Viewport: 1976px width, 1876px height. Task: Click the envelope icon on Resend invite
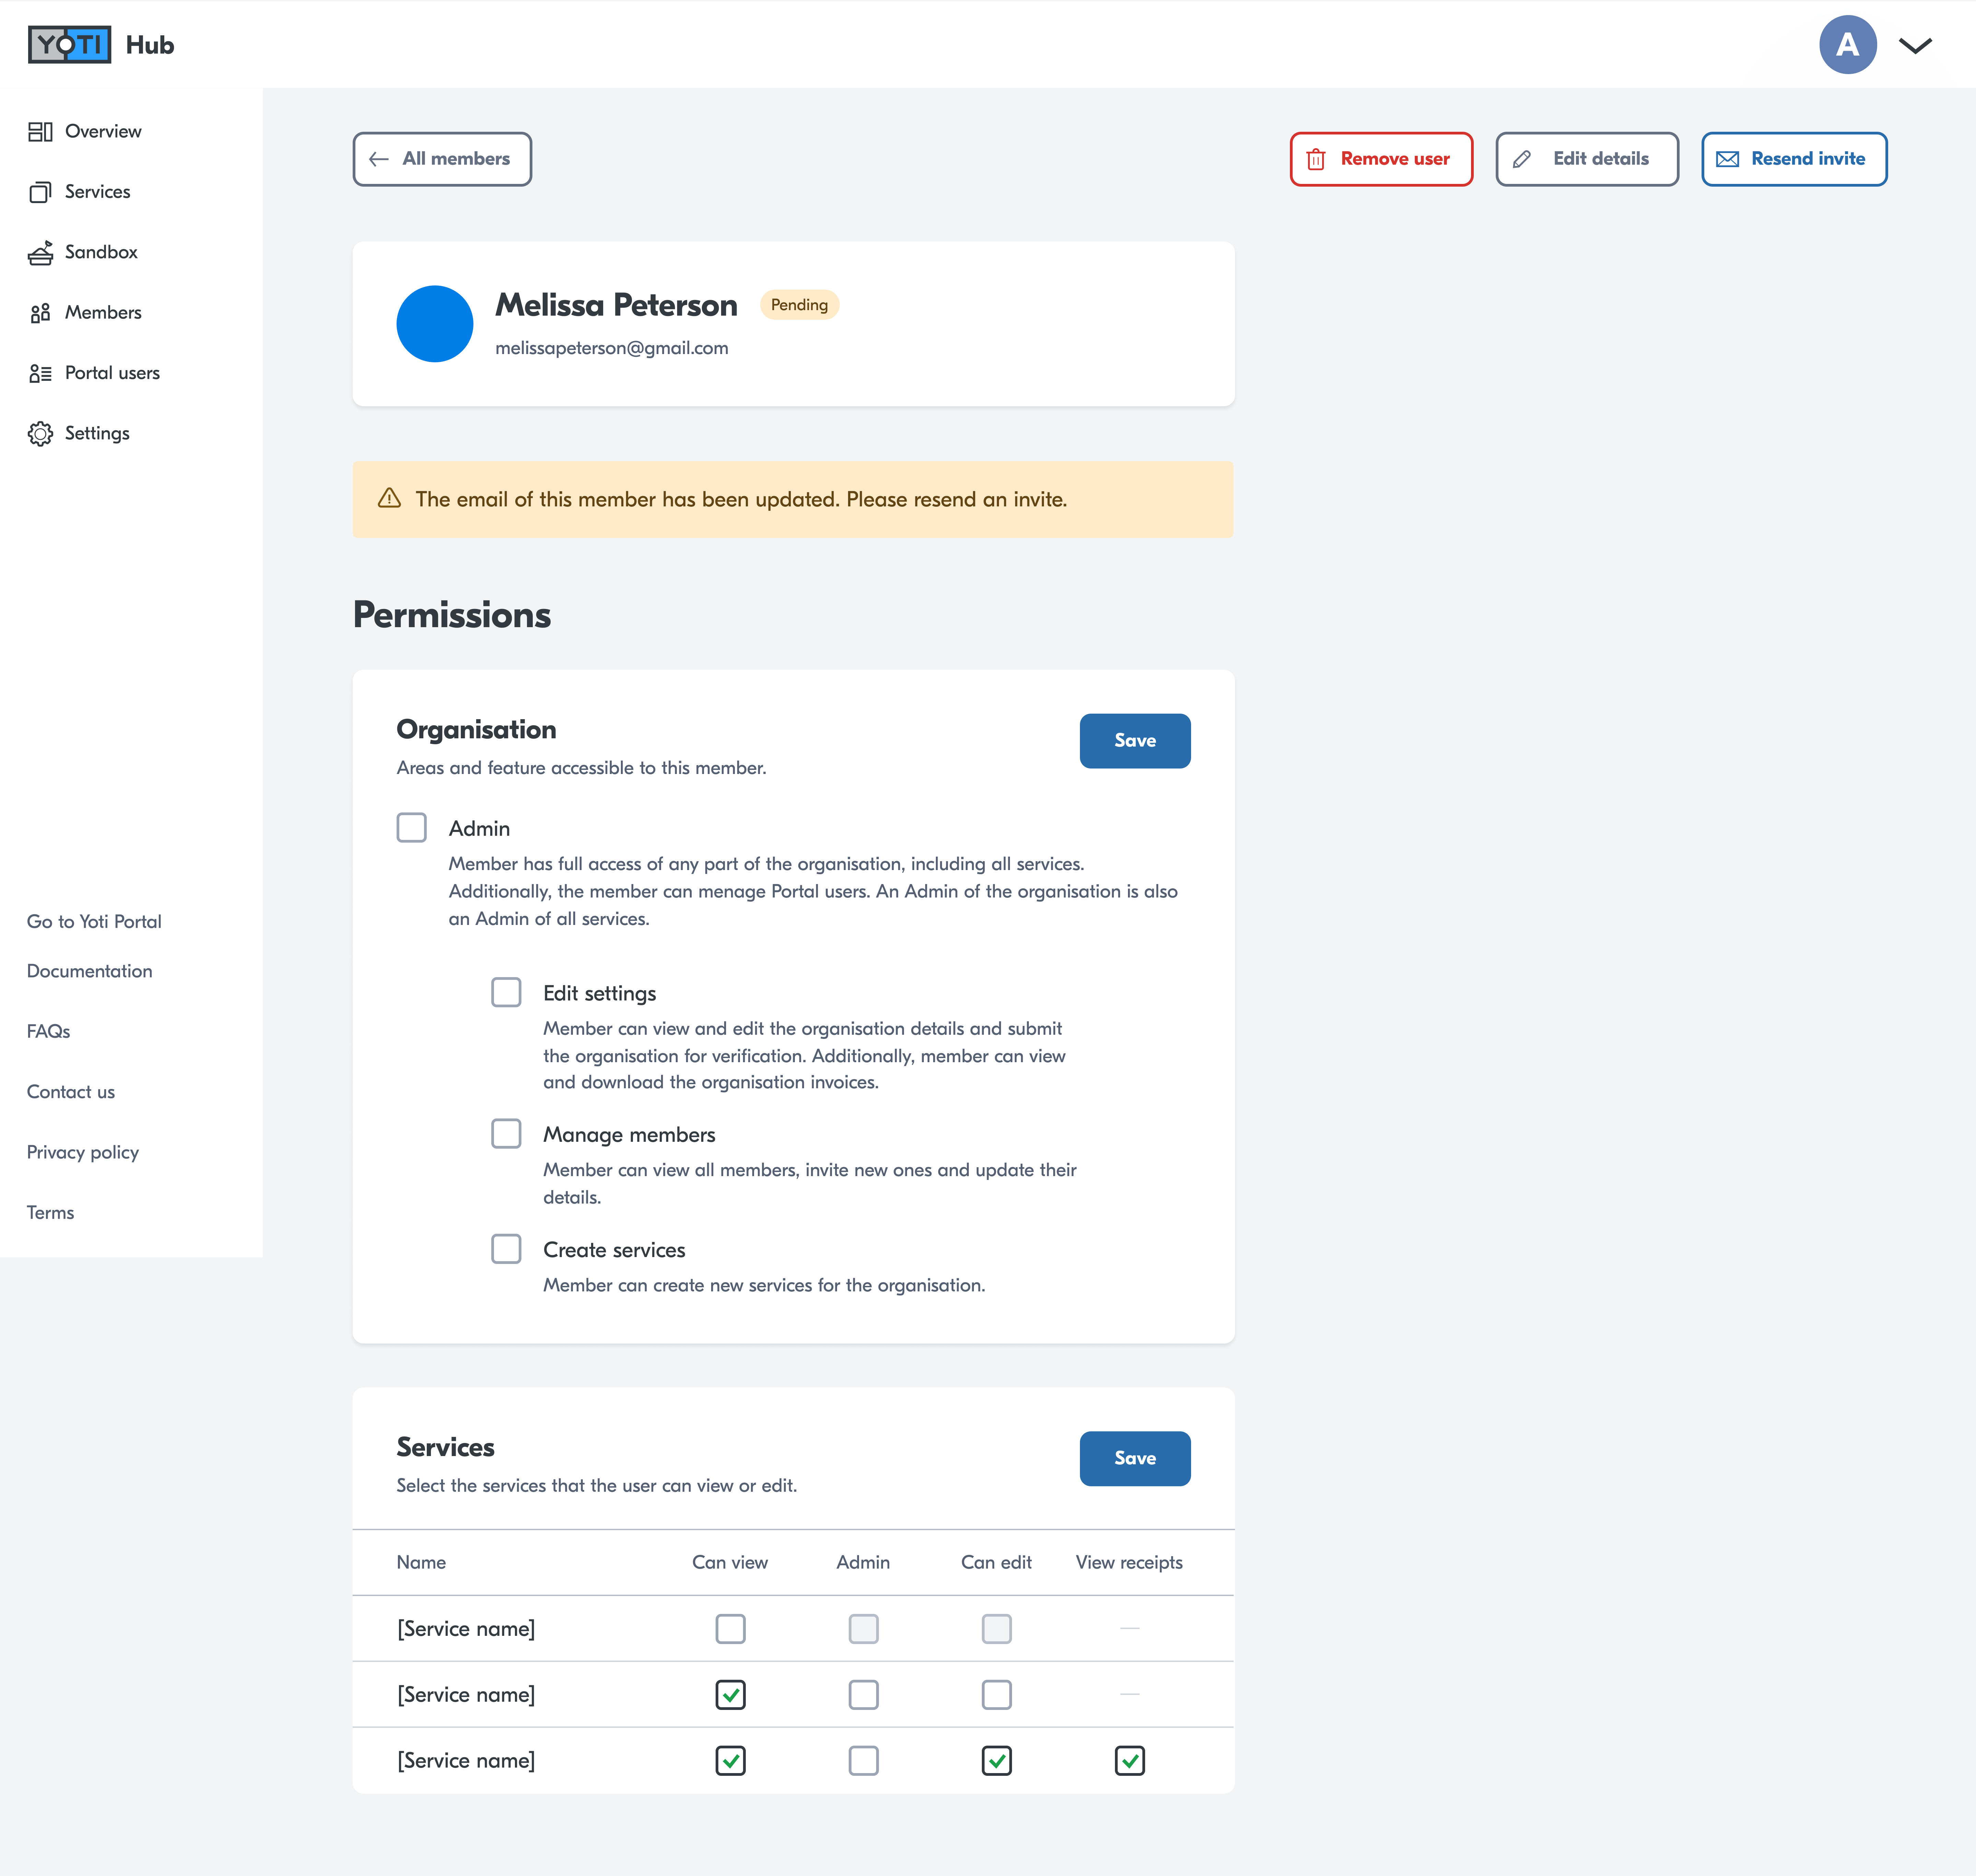(1727, 159)
